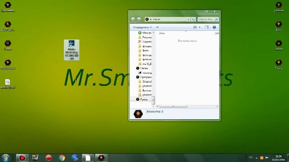
Task: Show hidden tray icons arrow
Action: pyautogui.click(x=256, y=158)
